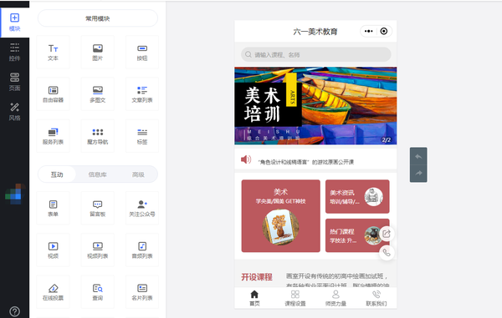Select the 图片 image module
The height and width of the screenshot is (318, 502).
pyautogui.click(x=98, y=53)
